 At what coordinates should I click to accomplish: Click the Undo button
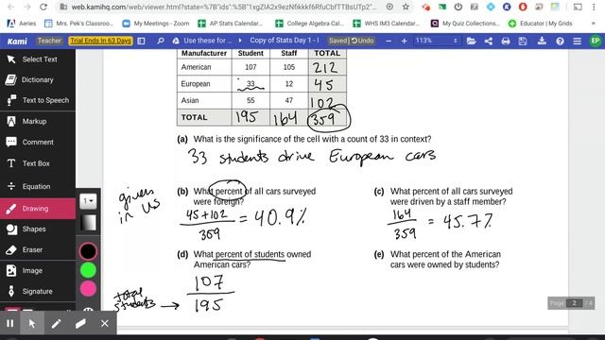point(362,41)
